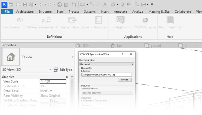Open a project with the Open folder icon
Image resolution: width=202 pixels, height=115 pixels.
18,5
